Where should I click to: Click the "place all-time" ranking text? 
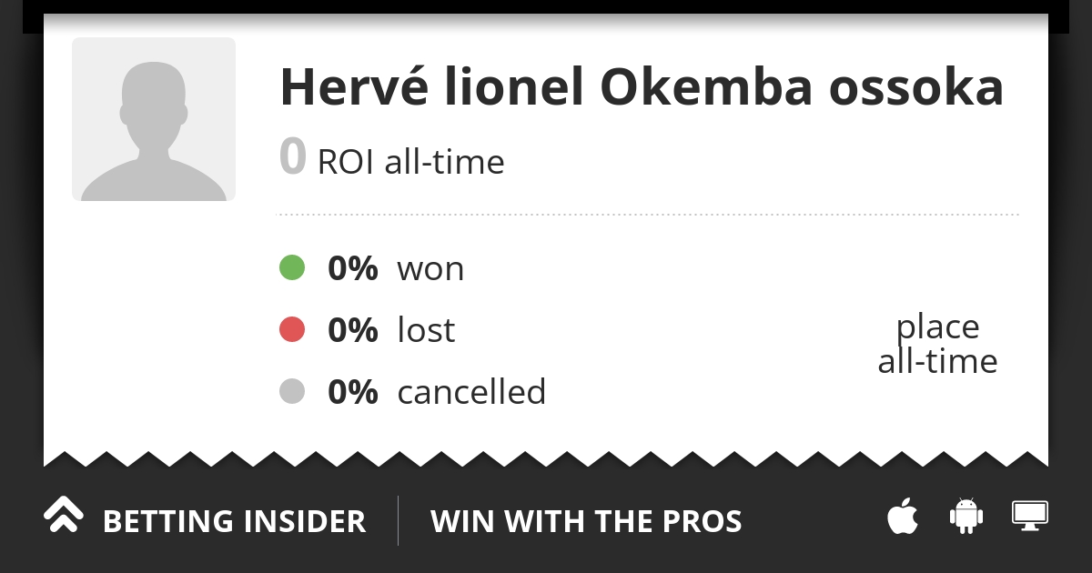click(x=937, y=344)
